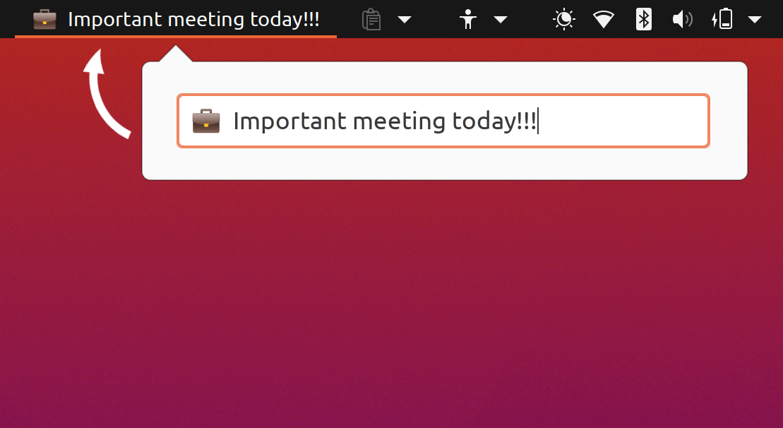Click the charging battery icon
The image size is (783, 428).
[x=722, y=20]
